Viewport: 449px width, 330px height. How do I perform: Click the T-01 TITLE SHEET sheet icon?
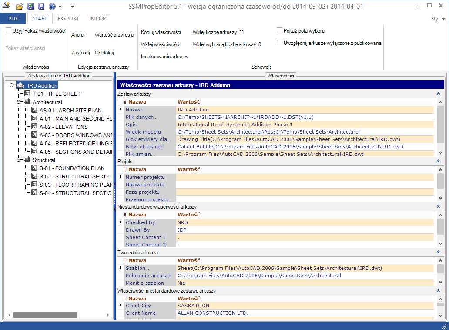click(27, 94)
